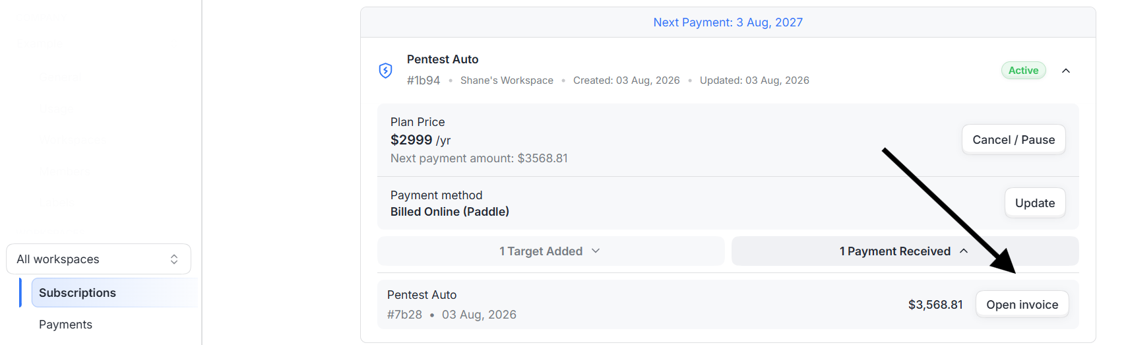The width and height of the screenshot is (1126, 345).
Task: Click Created: 03 Aug, 2026 text
Action: click(x=626, y=80)
